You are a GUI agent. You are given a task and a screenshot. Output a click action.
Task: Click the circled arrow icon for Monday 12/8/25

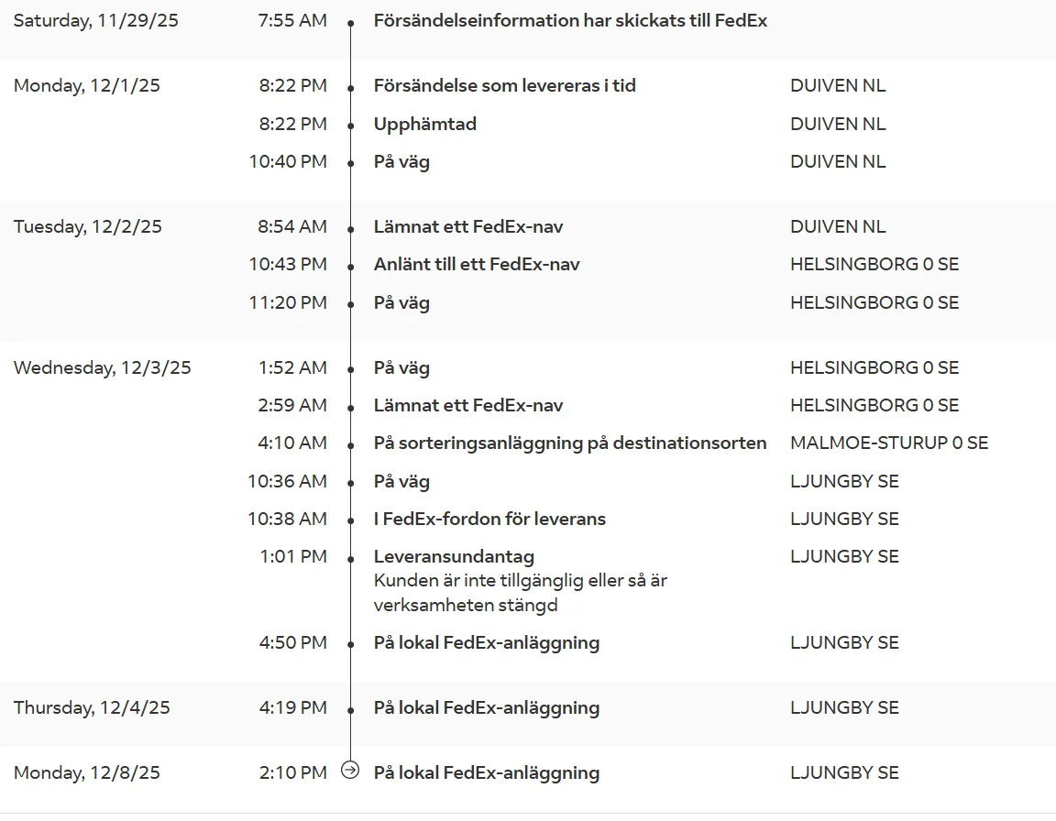tap(350, 770)
